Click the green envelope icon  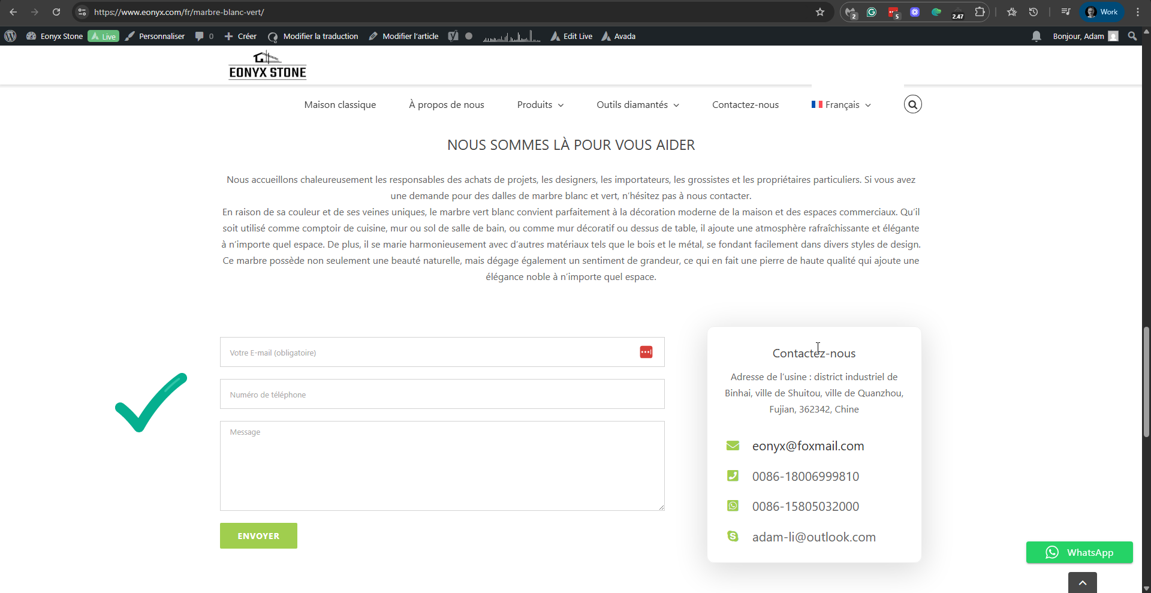coord(733,445)
